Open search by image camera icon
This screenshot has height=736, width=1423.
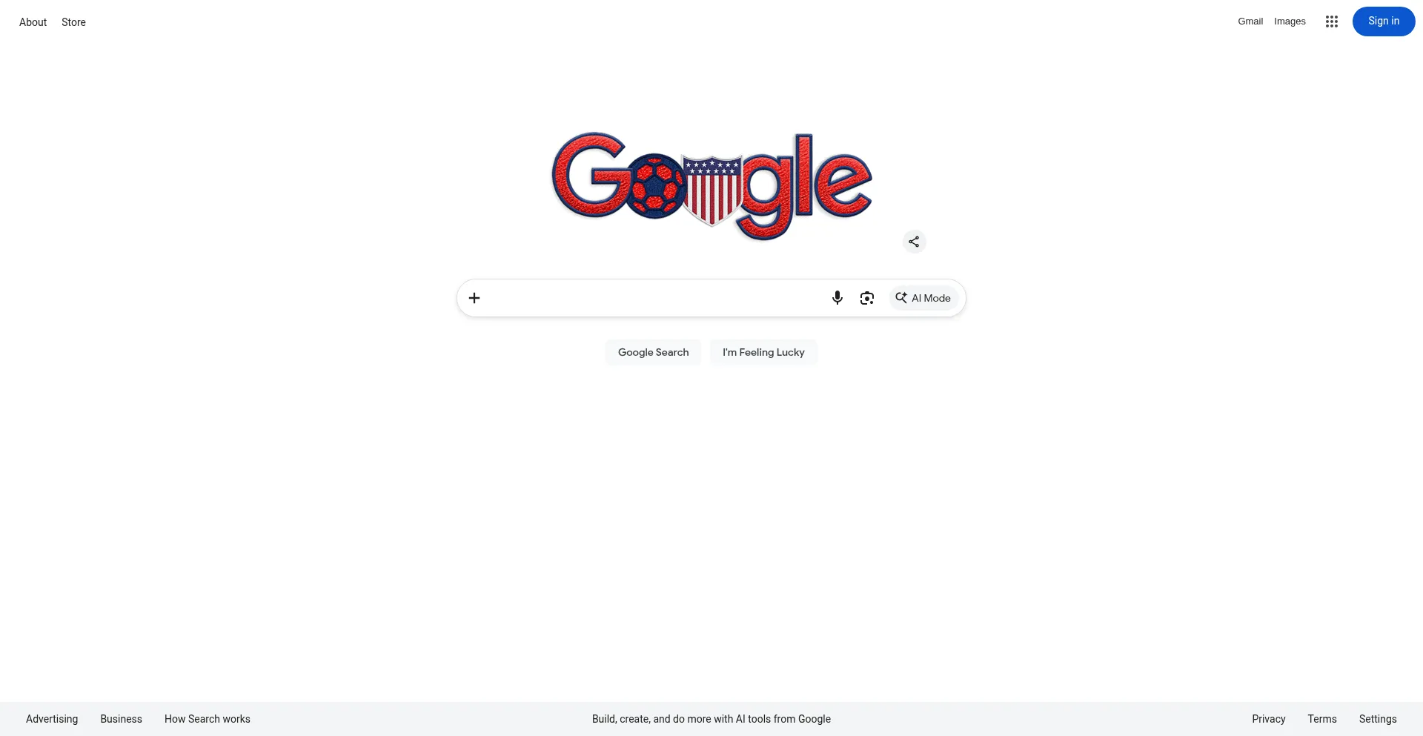[x=866, y=298]
